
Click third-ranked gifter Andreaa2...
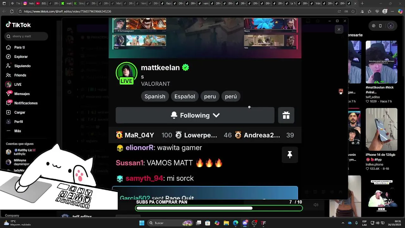(262, 135)
